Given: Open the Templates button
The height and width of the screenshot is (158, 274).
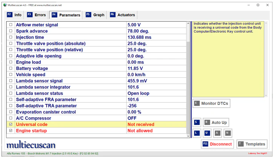Looking at the screenshot, I should [x=252, y=144].
